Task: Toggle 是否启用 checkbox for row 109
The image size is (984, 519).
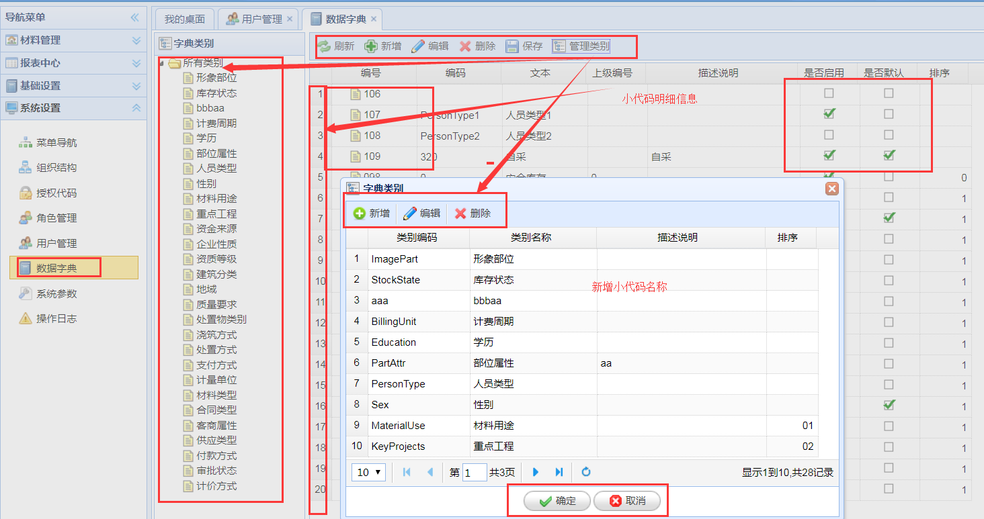Action: (x=829, y=155)
